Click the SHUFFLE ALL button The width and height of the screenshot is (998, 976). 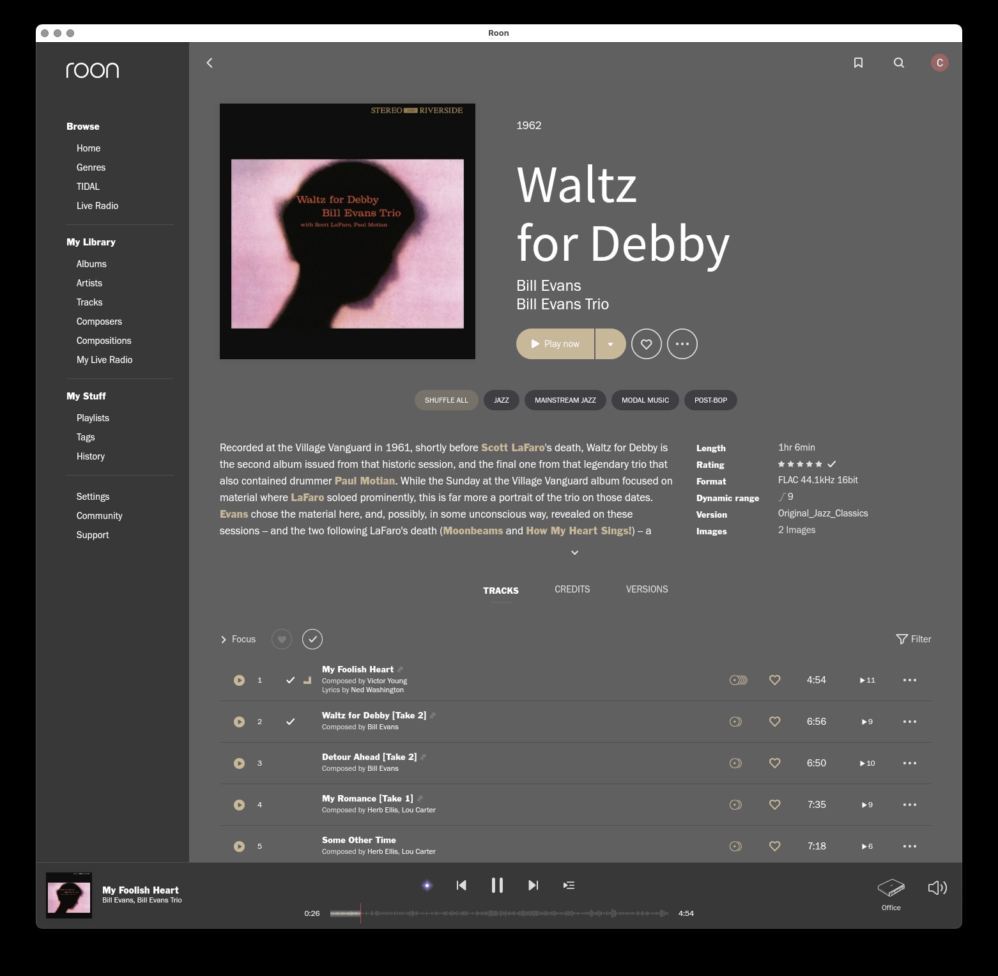(447, 400)
